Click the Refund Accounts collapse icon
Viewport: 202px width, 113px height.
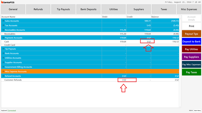click(3, 76)
